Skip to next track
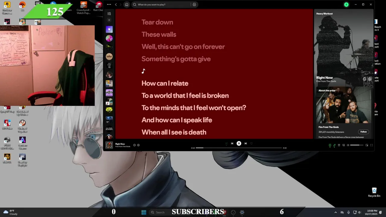386x217 pixels. (x=245, y=143)
